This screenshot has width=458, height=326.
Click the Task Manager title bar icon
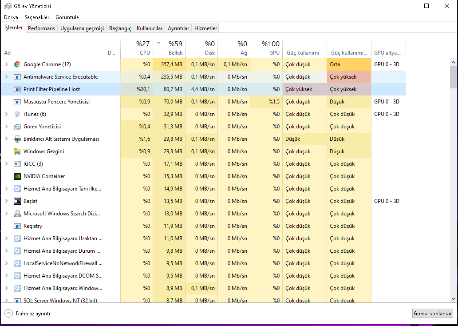[8, 6]
